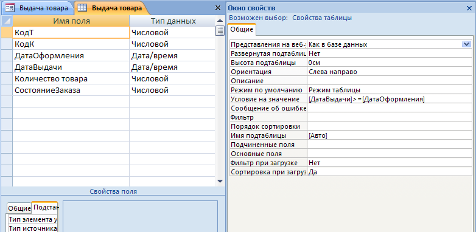The width and height of the screenshot is (476, 232).
Task: Open the Общие tab in property sheet
Action: coord(242,29)
